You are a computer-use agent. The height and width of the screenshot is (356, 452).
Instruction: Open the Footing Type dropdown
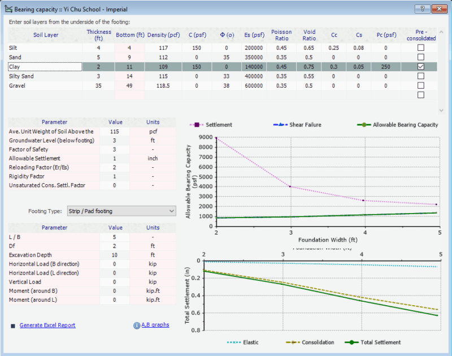[121, 211]
